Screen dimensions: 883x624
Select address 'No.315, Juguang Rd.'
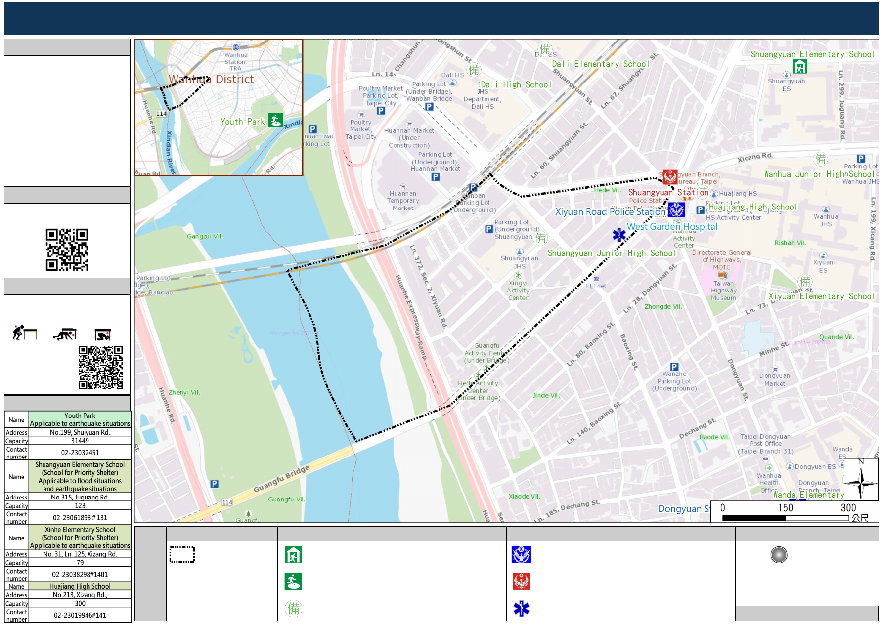[80, 497]
